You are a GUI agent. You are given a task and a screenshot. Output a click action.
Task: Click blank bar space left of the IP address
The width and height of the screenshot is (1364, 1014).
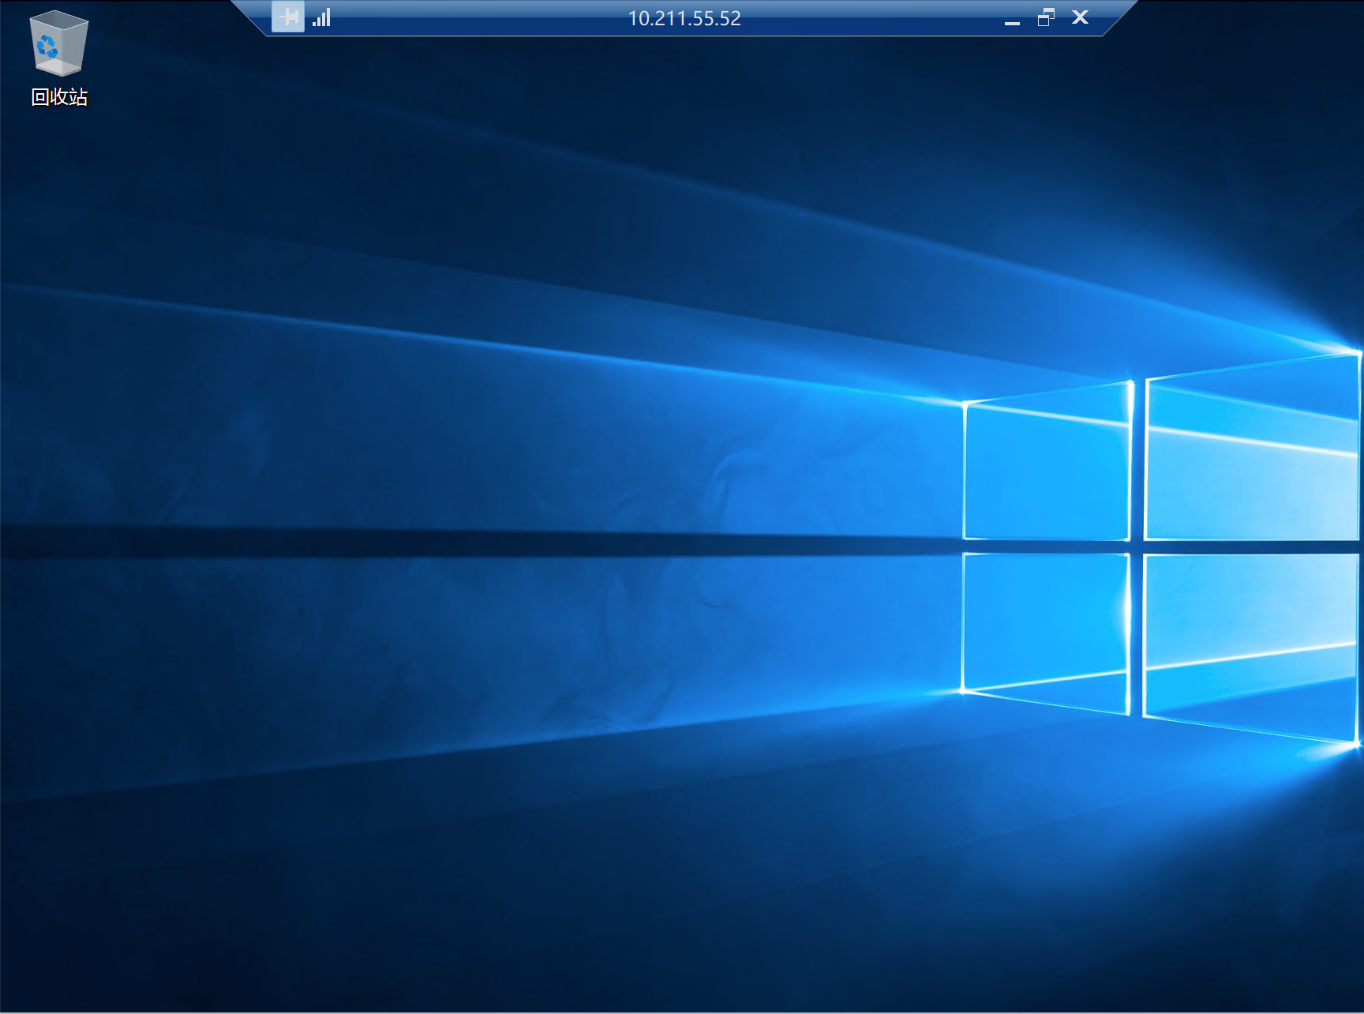click(474, 18)
